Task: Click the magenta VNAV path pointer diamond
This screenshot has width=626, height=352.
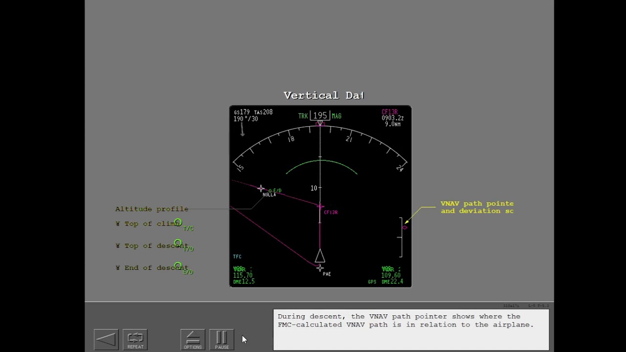Action: tap(404, 227)
